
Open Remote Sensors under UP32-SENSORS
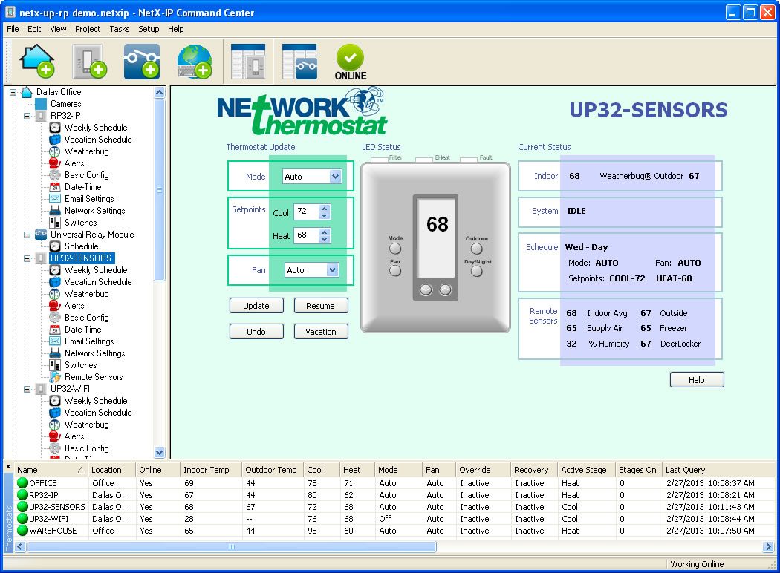coord(94,377)
